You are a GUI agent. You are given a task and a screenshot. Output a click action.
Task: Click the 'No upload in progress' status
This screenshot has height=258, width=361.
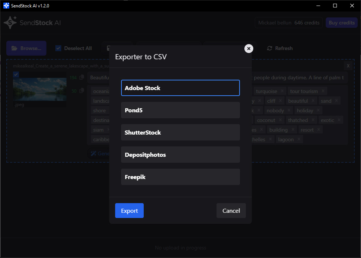(180, 248)
